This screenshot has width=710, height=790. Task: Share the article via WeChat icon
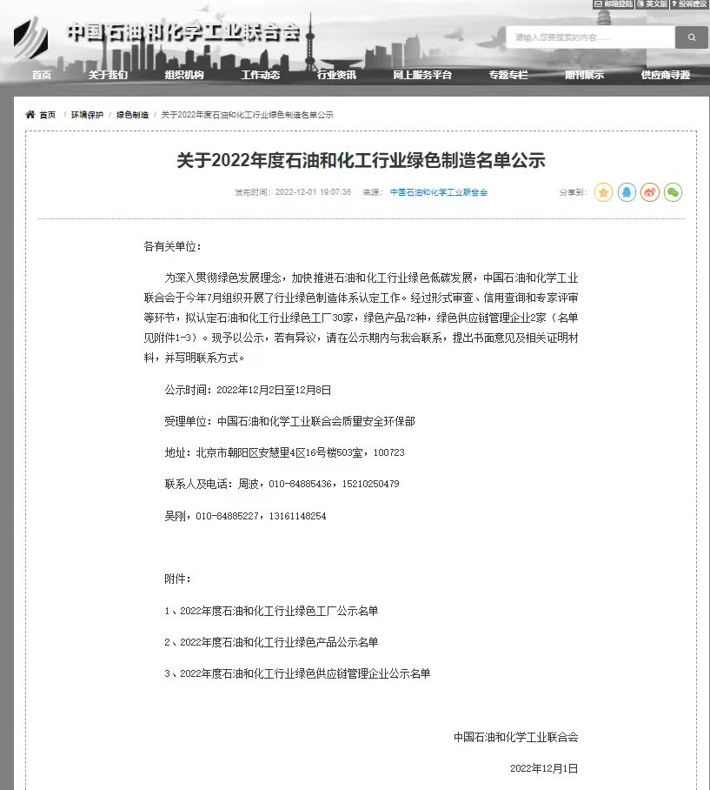[x=672, y=192]
